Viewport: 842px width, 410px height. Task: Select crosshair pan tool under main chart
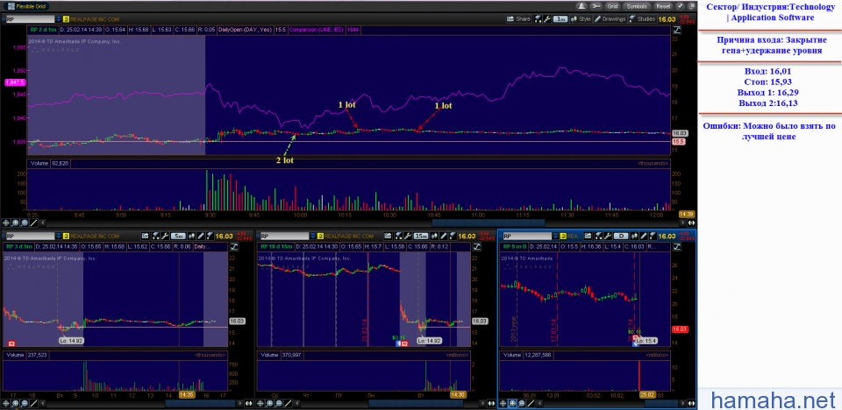click(6, 223)
